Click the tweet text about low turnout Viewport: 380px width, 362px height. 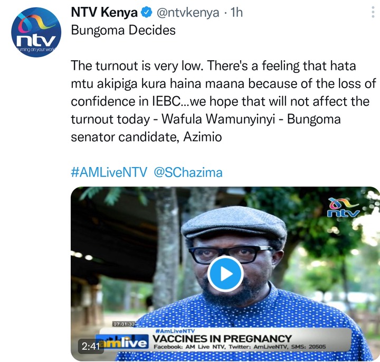tap(223, 101)
